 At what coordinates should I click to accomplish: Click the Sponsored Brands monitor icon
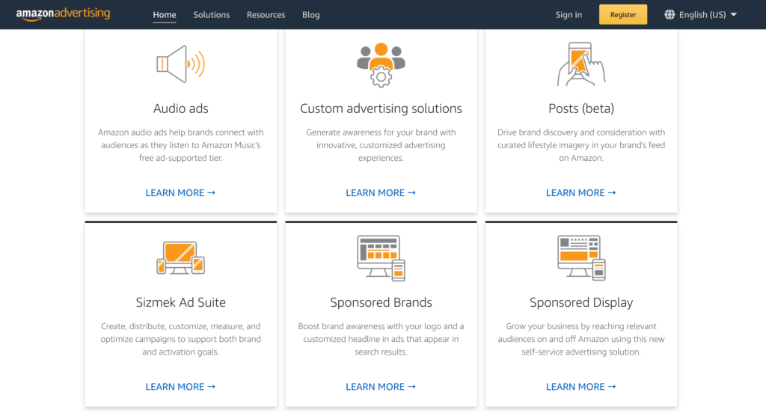(381, 258)
